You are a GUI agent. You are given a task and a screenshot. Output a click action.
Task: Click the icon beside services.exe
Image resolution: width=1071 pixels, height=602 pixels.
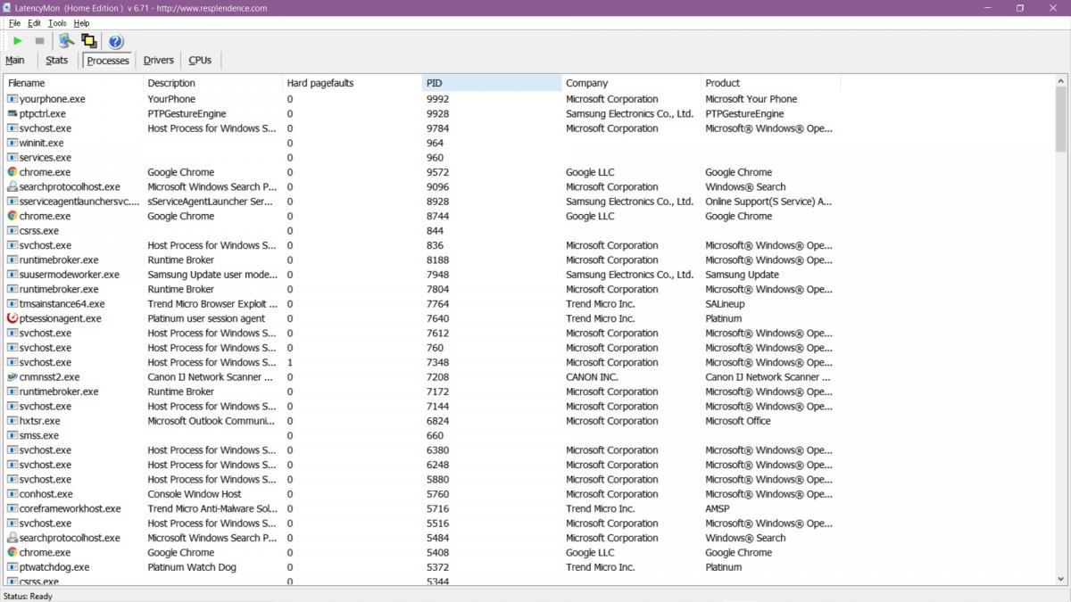pos(12,158)
